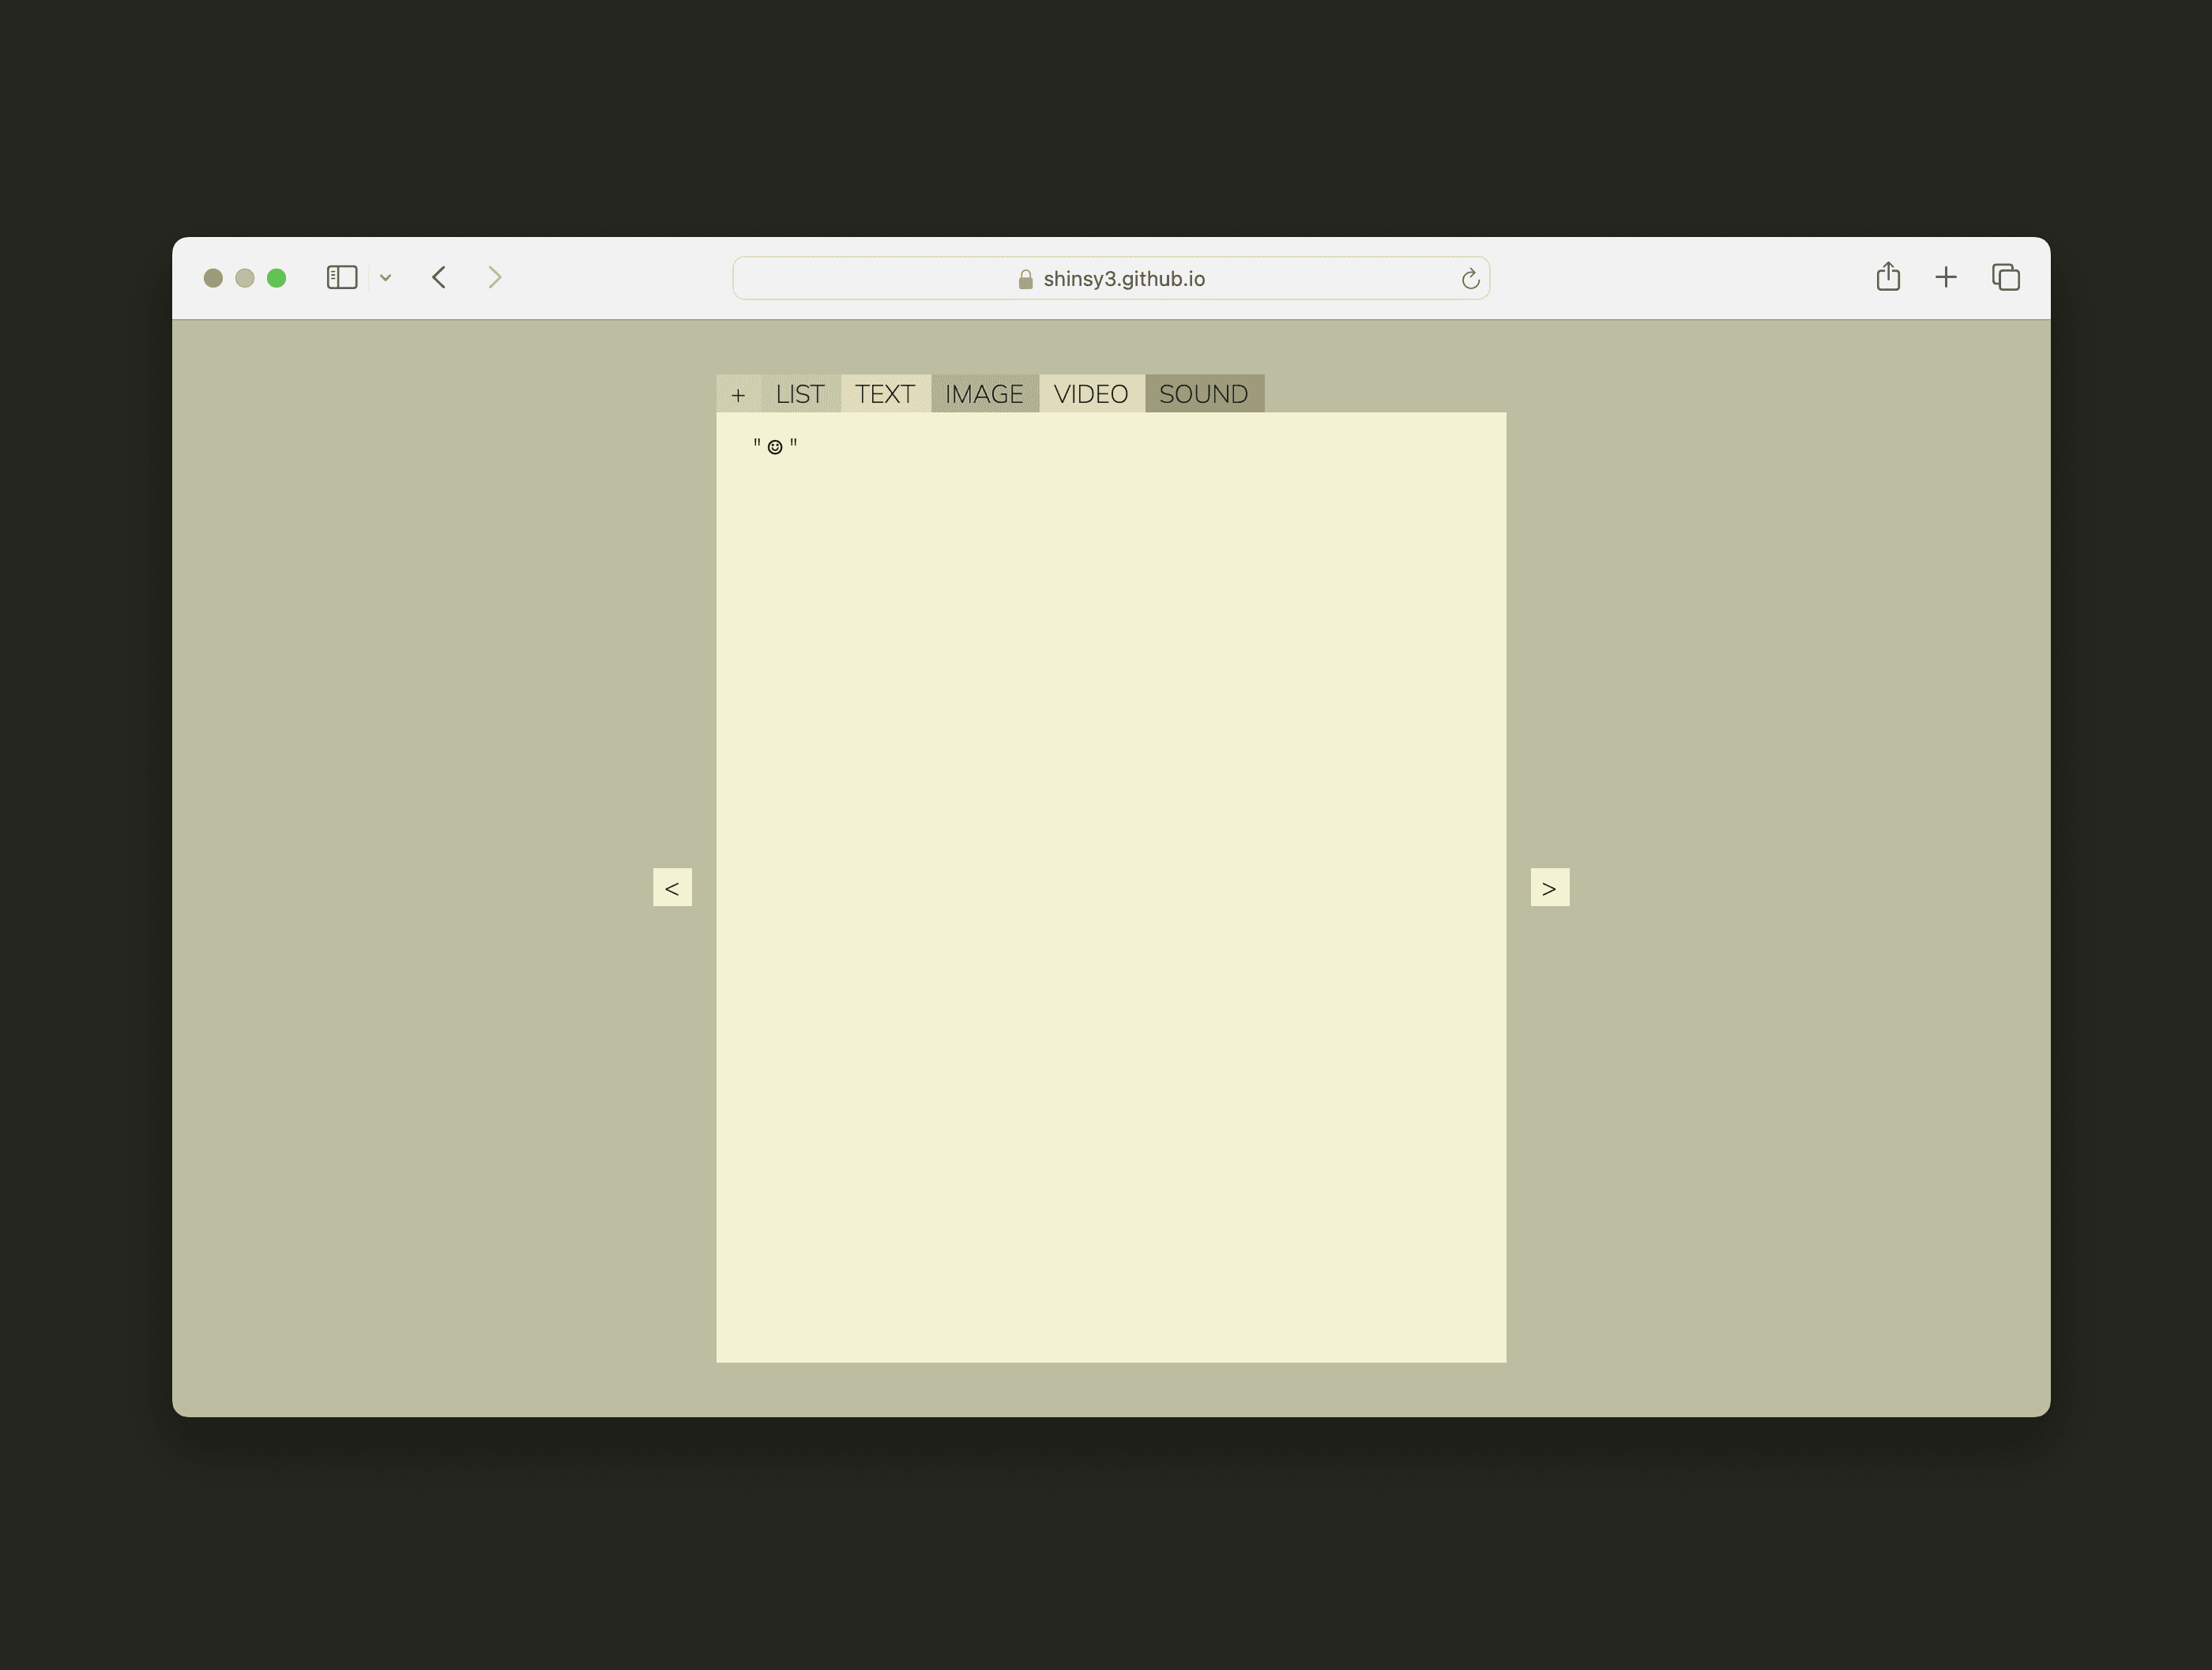Open the TEXT tab
The image size is (2212, 1670).
[x=884, y=394]
